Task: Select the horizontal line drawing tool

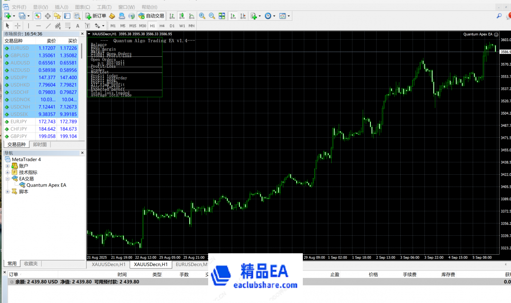Action: click(38, 26)
